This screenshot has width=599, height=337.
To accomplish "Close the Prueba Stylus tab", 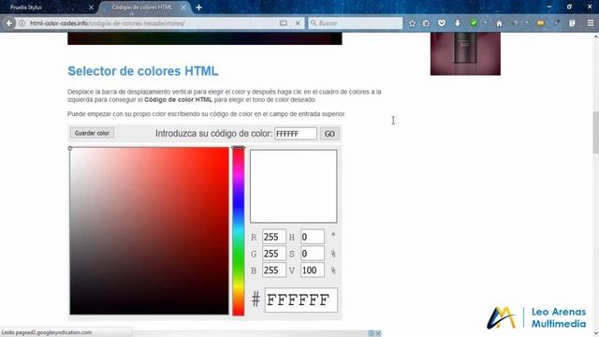I will 91,7.
